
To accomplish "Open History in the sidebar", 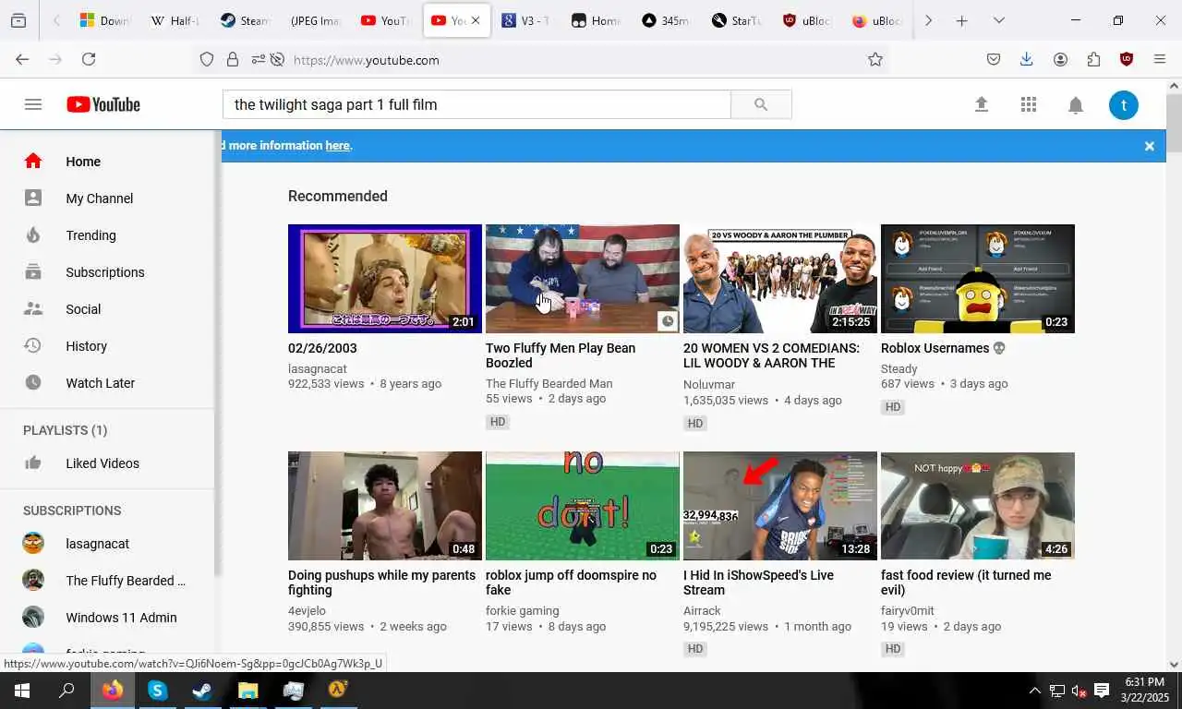I will point(107,346).
